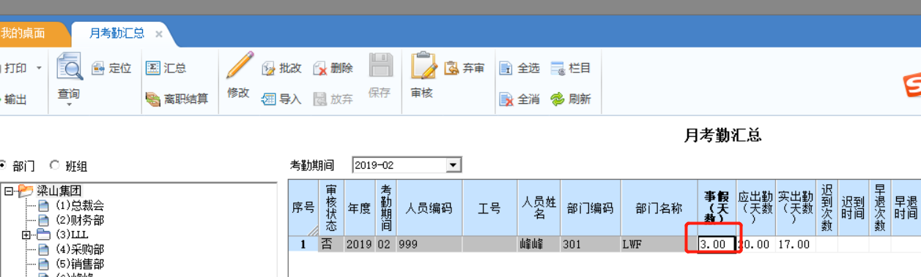Click the 年度 column header
The width and height of the screenshot is (921, 277).
(359, 208)
